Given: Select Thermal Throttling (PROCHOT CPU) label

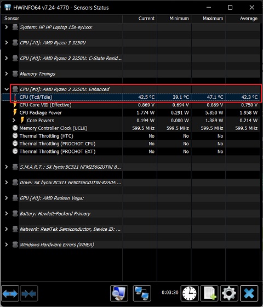Looking at the screenshot, I should [58, 144].
